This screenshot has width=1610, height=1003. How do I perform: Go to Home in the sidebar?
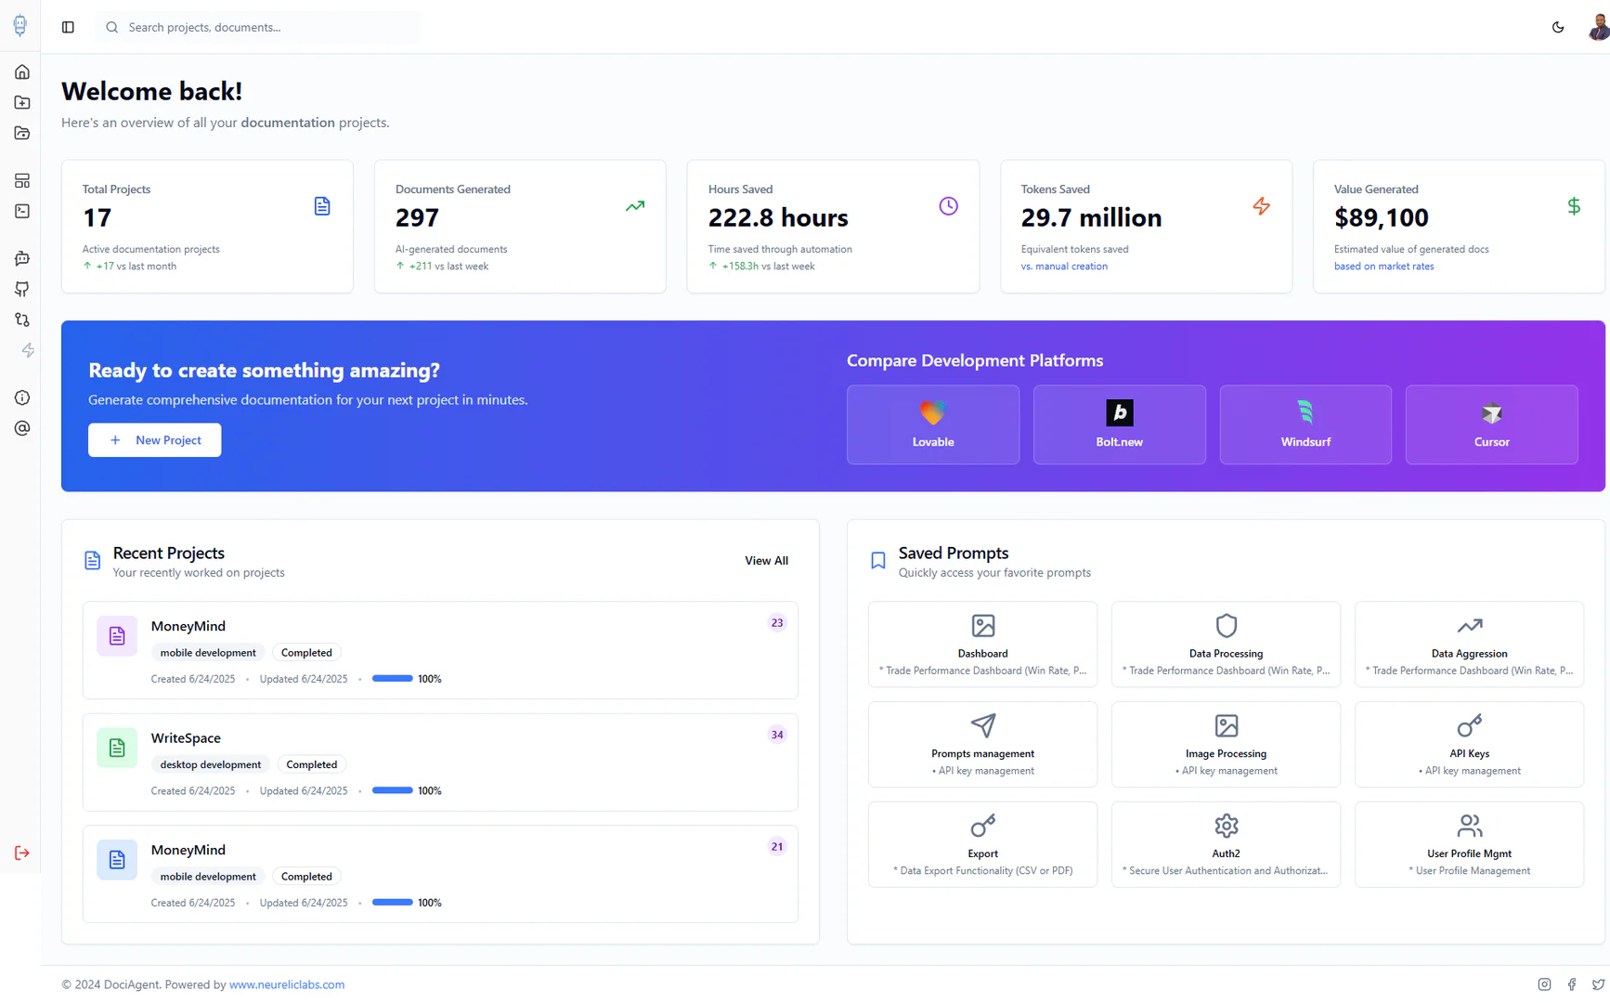[21, 72]
